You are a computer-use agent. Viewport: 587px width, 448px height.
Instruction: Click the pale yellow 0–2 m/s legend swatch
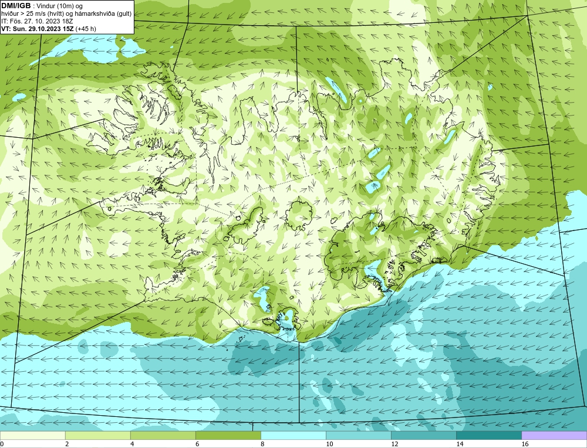tap(32, 435)
